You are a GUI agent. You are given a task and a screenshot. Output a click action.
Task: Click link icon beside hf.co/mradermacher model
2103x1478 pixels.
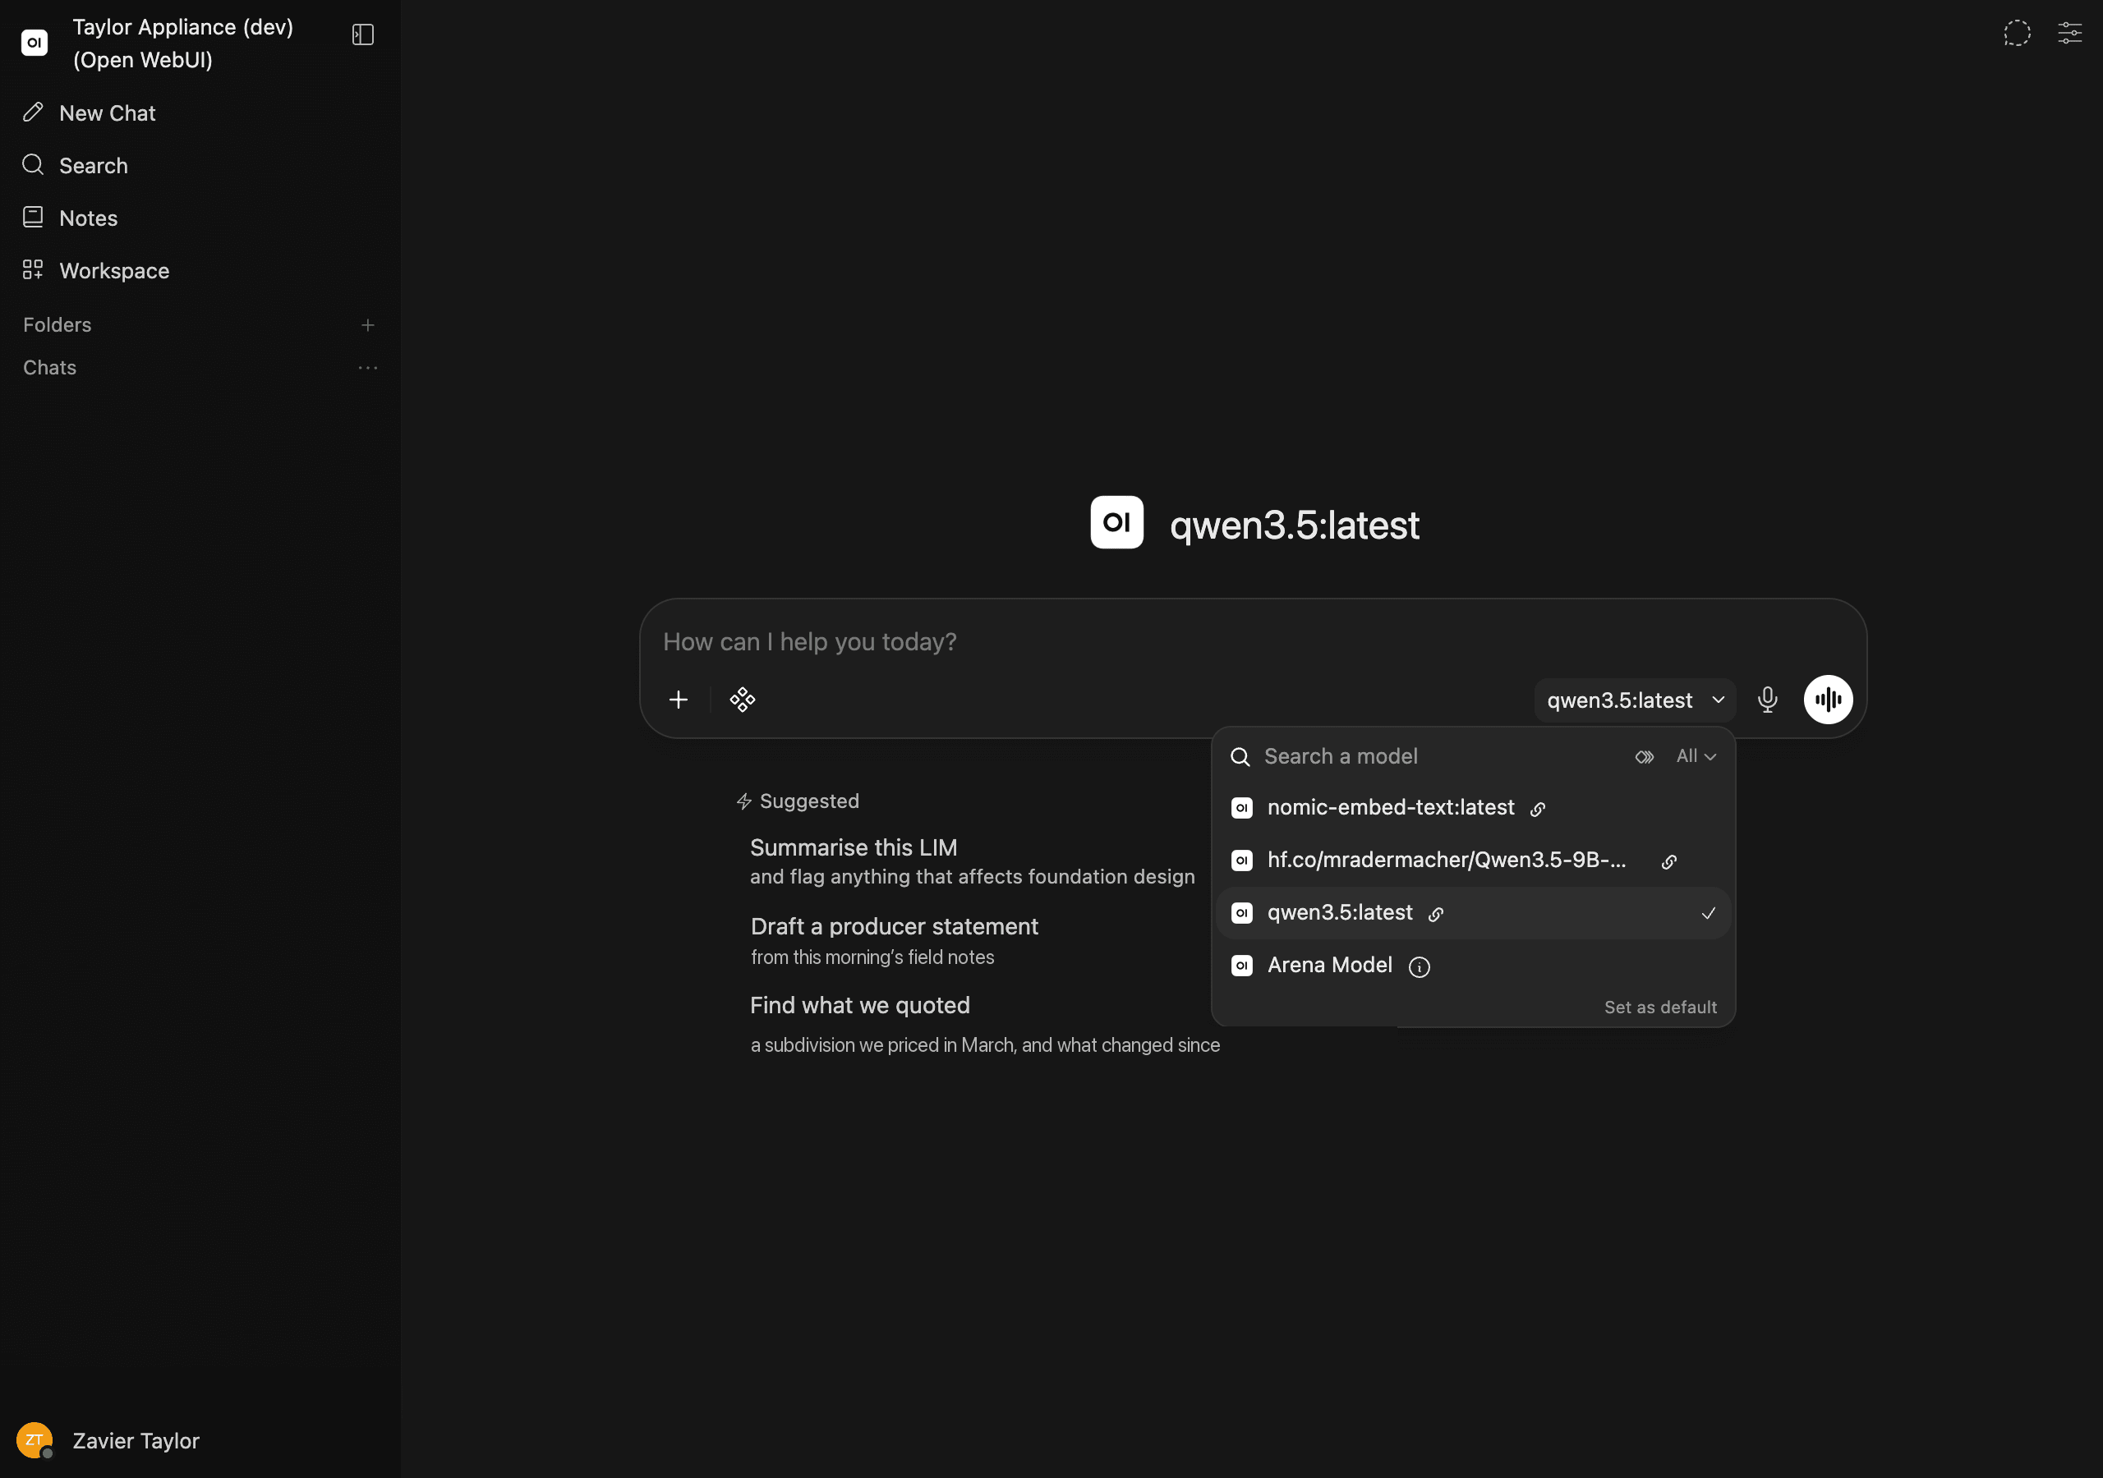(1668, 861)
